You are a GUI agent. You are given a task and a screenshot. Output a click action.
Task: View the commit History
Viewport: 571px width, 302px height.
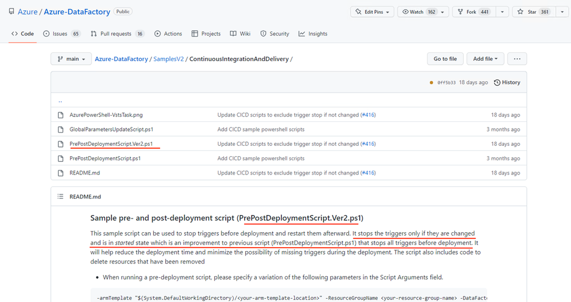coord(507,82)
